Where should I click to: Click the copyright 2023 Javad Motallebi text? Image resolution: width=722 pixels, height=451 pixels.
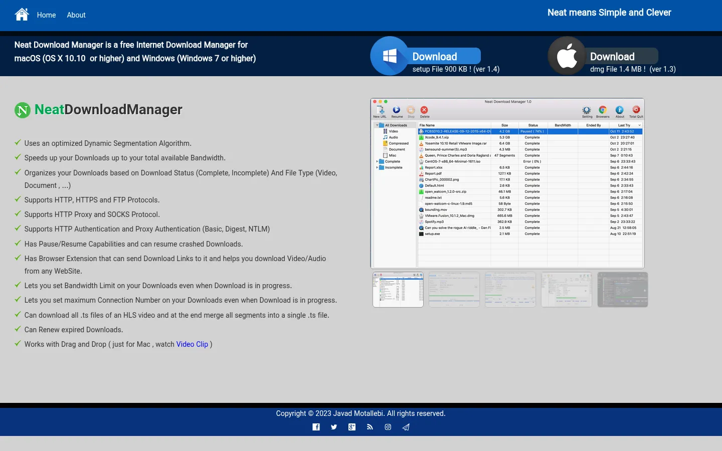pos(360,413)
